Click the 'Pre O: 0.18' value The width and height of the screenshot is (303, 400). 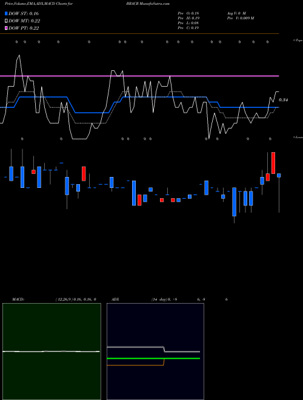click(x=188, y=13)
